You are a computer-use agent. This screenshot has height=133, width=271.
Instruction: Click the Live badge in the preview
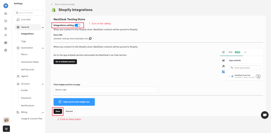(x=237, y=52)
